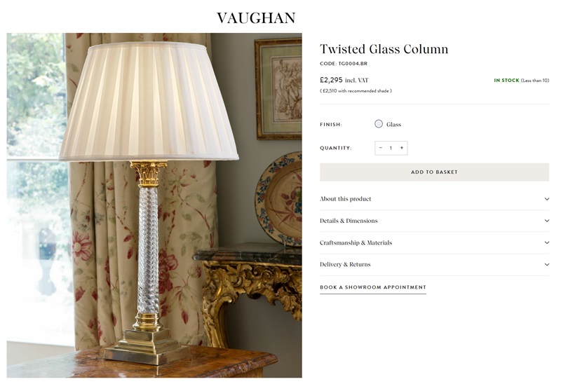Viewport: 561px width, 384px height.
Task: Click the About this product chevron
Action: [546, 199]
